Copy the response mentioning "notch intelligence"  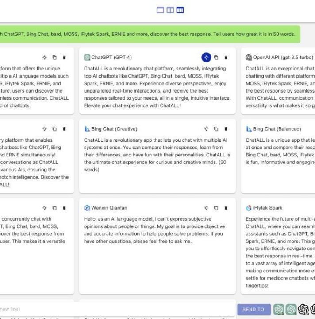pyautogui.click(x=54, y=129)
